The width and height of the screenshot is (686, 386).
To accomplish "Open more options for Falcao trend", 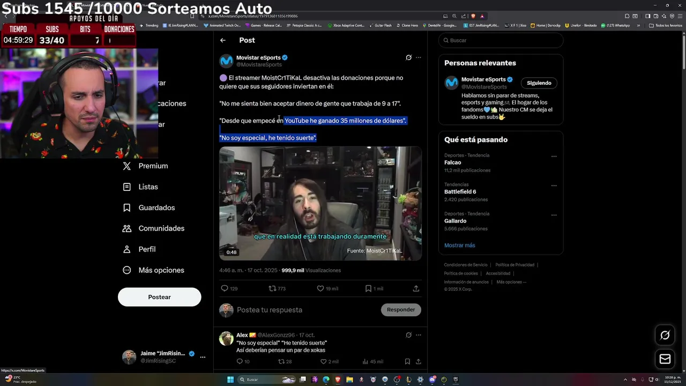I will pyautogui.click(x=554, y=157).
